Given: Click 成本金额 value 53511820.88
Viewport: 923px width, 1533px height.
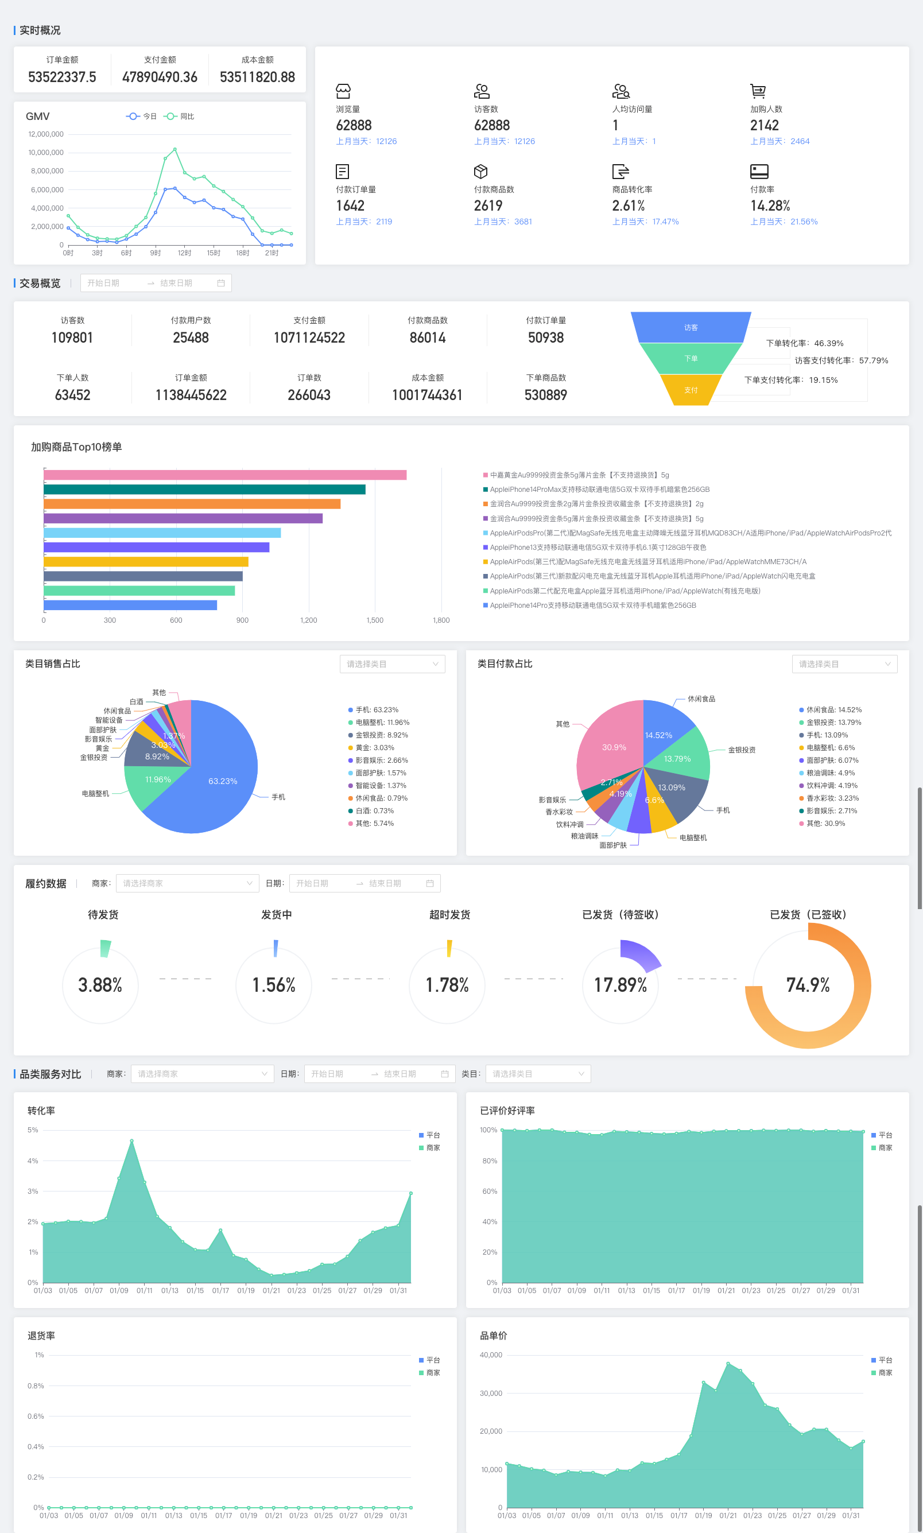Looking at the screenshot, I should (258, 77).
